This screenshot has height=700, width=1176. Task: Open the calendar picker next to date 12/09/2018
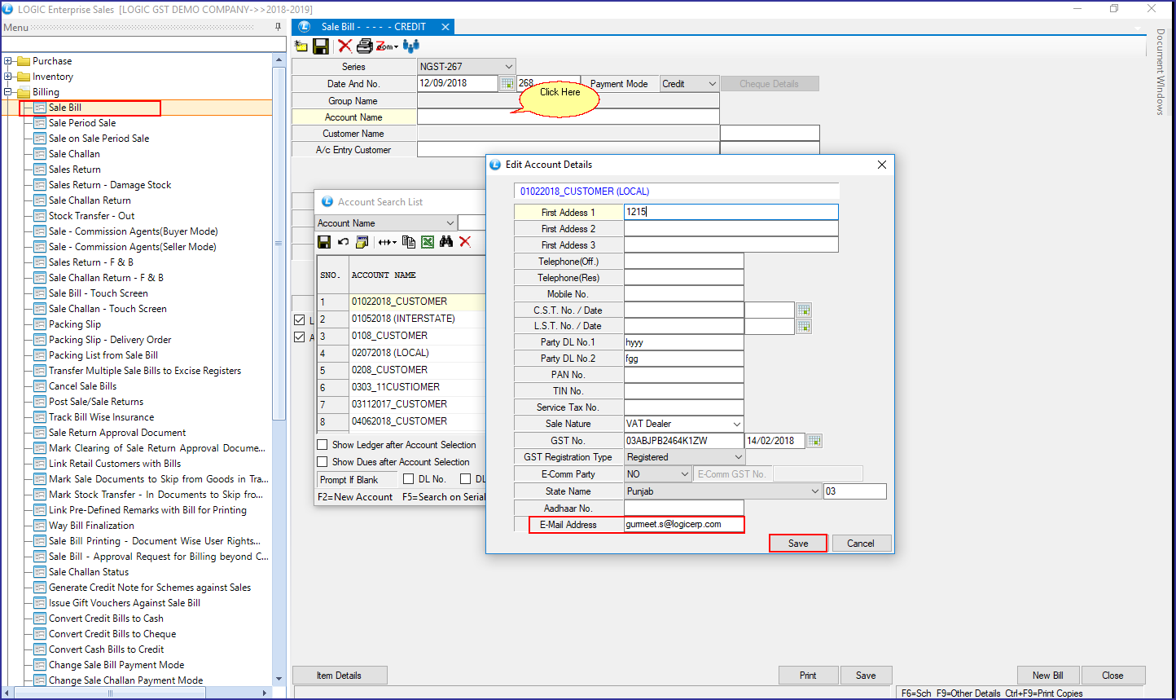tap(507, 83)
